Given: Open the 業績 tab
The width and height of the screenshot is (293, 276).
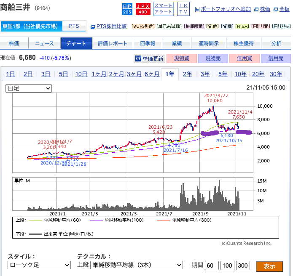Looking at the screenshot, I should (x=177, y=43).
